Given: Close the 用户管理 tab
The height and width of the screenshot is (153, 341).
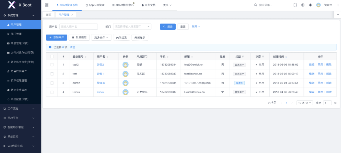Looking at the screenshot, I should [x=72, y=15].
